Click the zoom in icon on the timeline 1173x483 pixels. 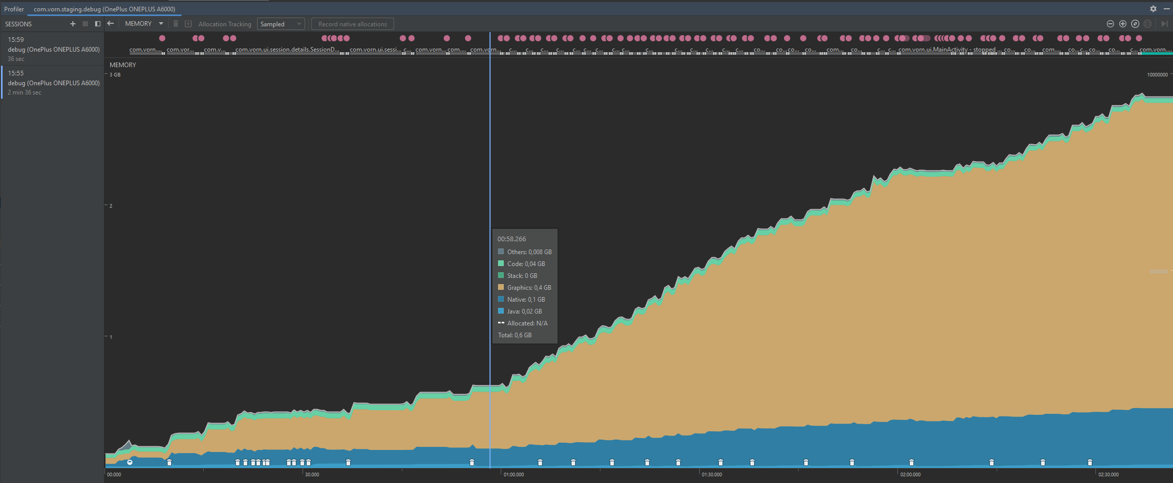pos(1123,24)
